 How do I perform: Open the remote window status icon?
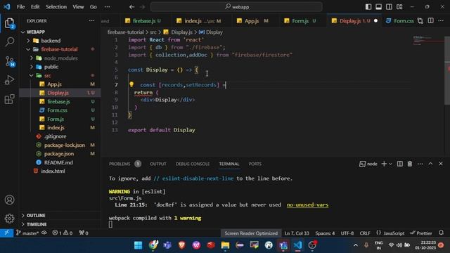click(x=6, y=233)
